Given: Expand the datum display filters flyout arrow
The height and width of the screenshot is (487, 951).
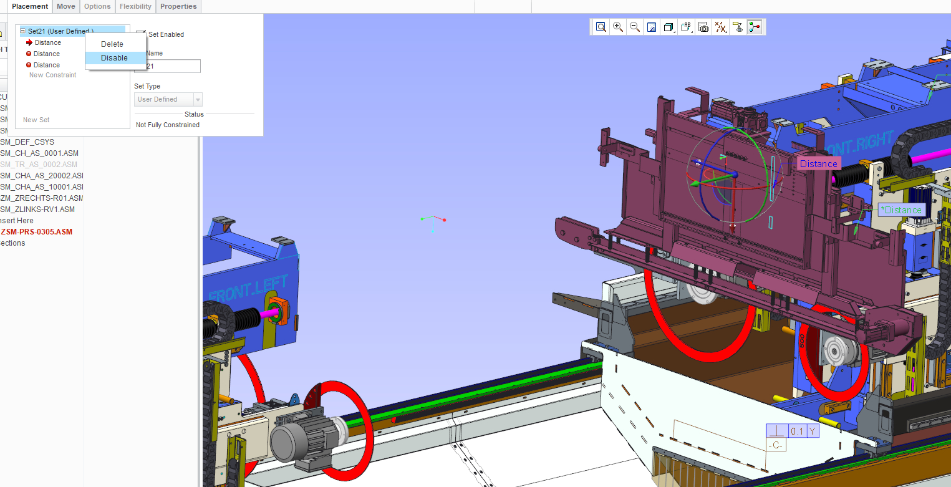Looking at the screenshot, I should click(x=725, y=31).
